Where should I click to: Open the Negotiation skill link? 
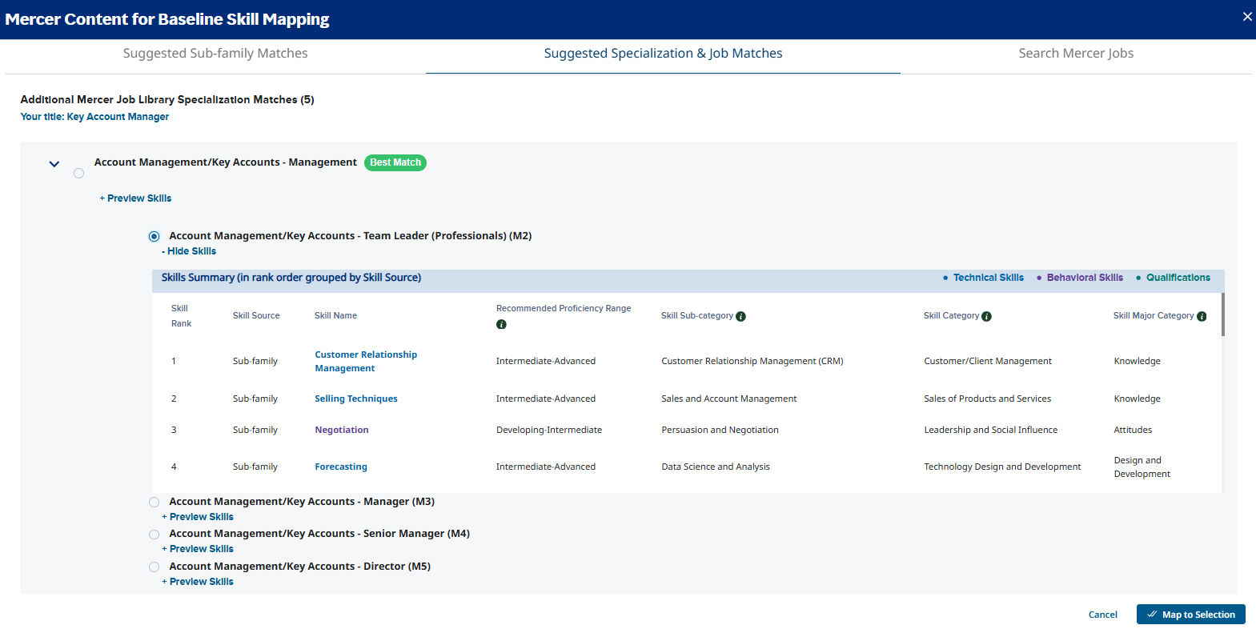click(342, 430)
